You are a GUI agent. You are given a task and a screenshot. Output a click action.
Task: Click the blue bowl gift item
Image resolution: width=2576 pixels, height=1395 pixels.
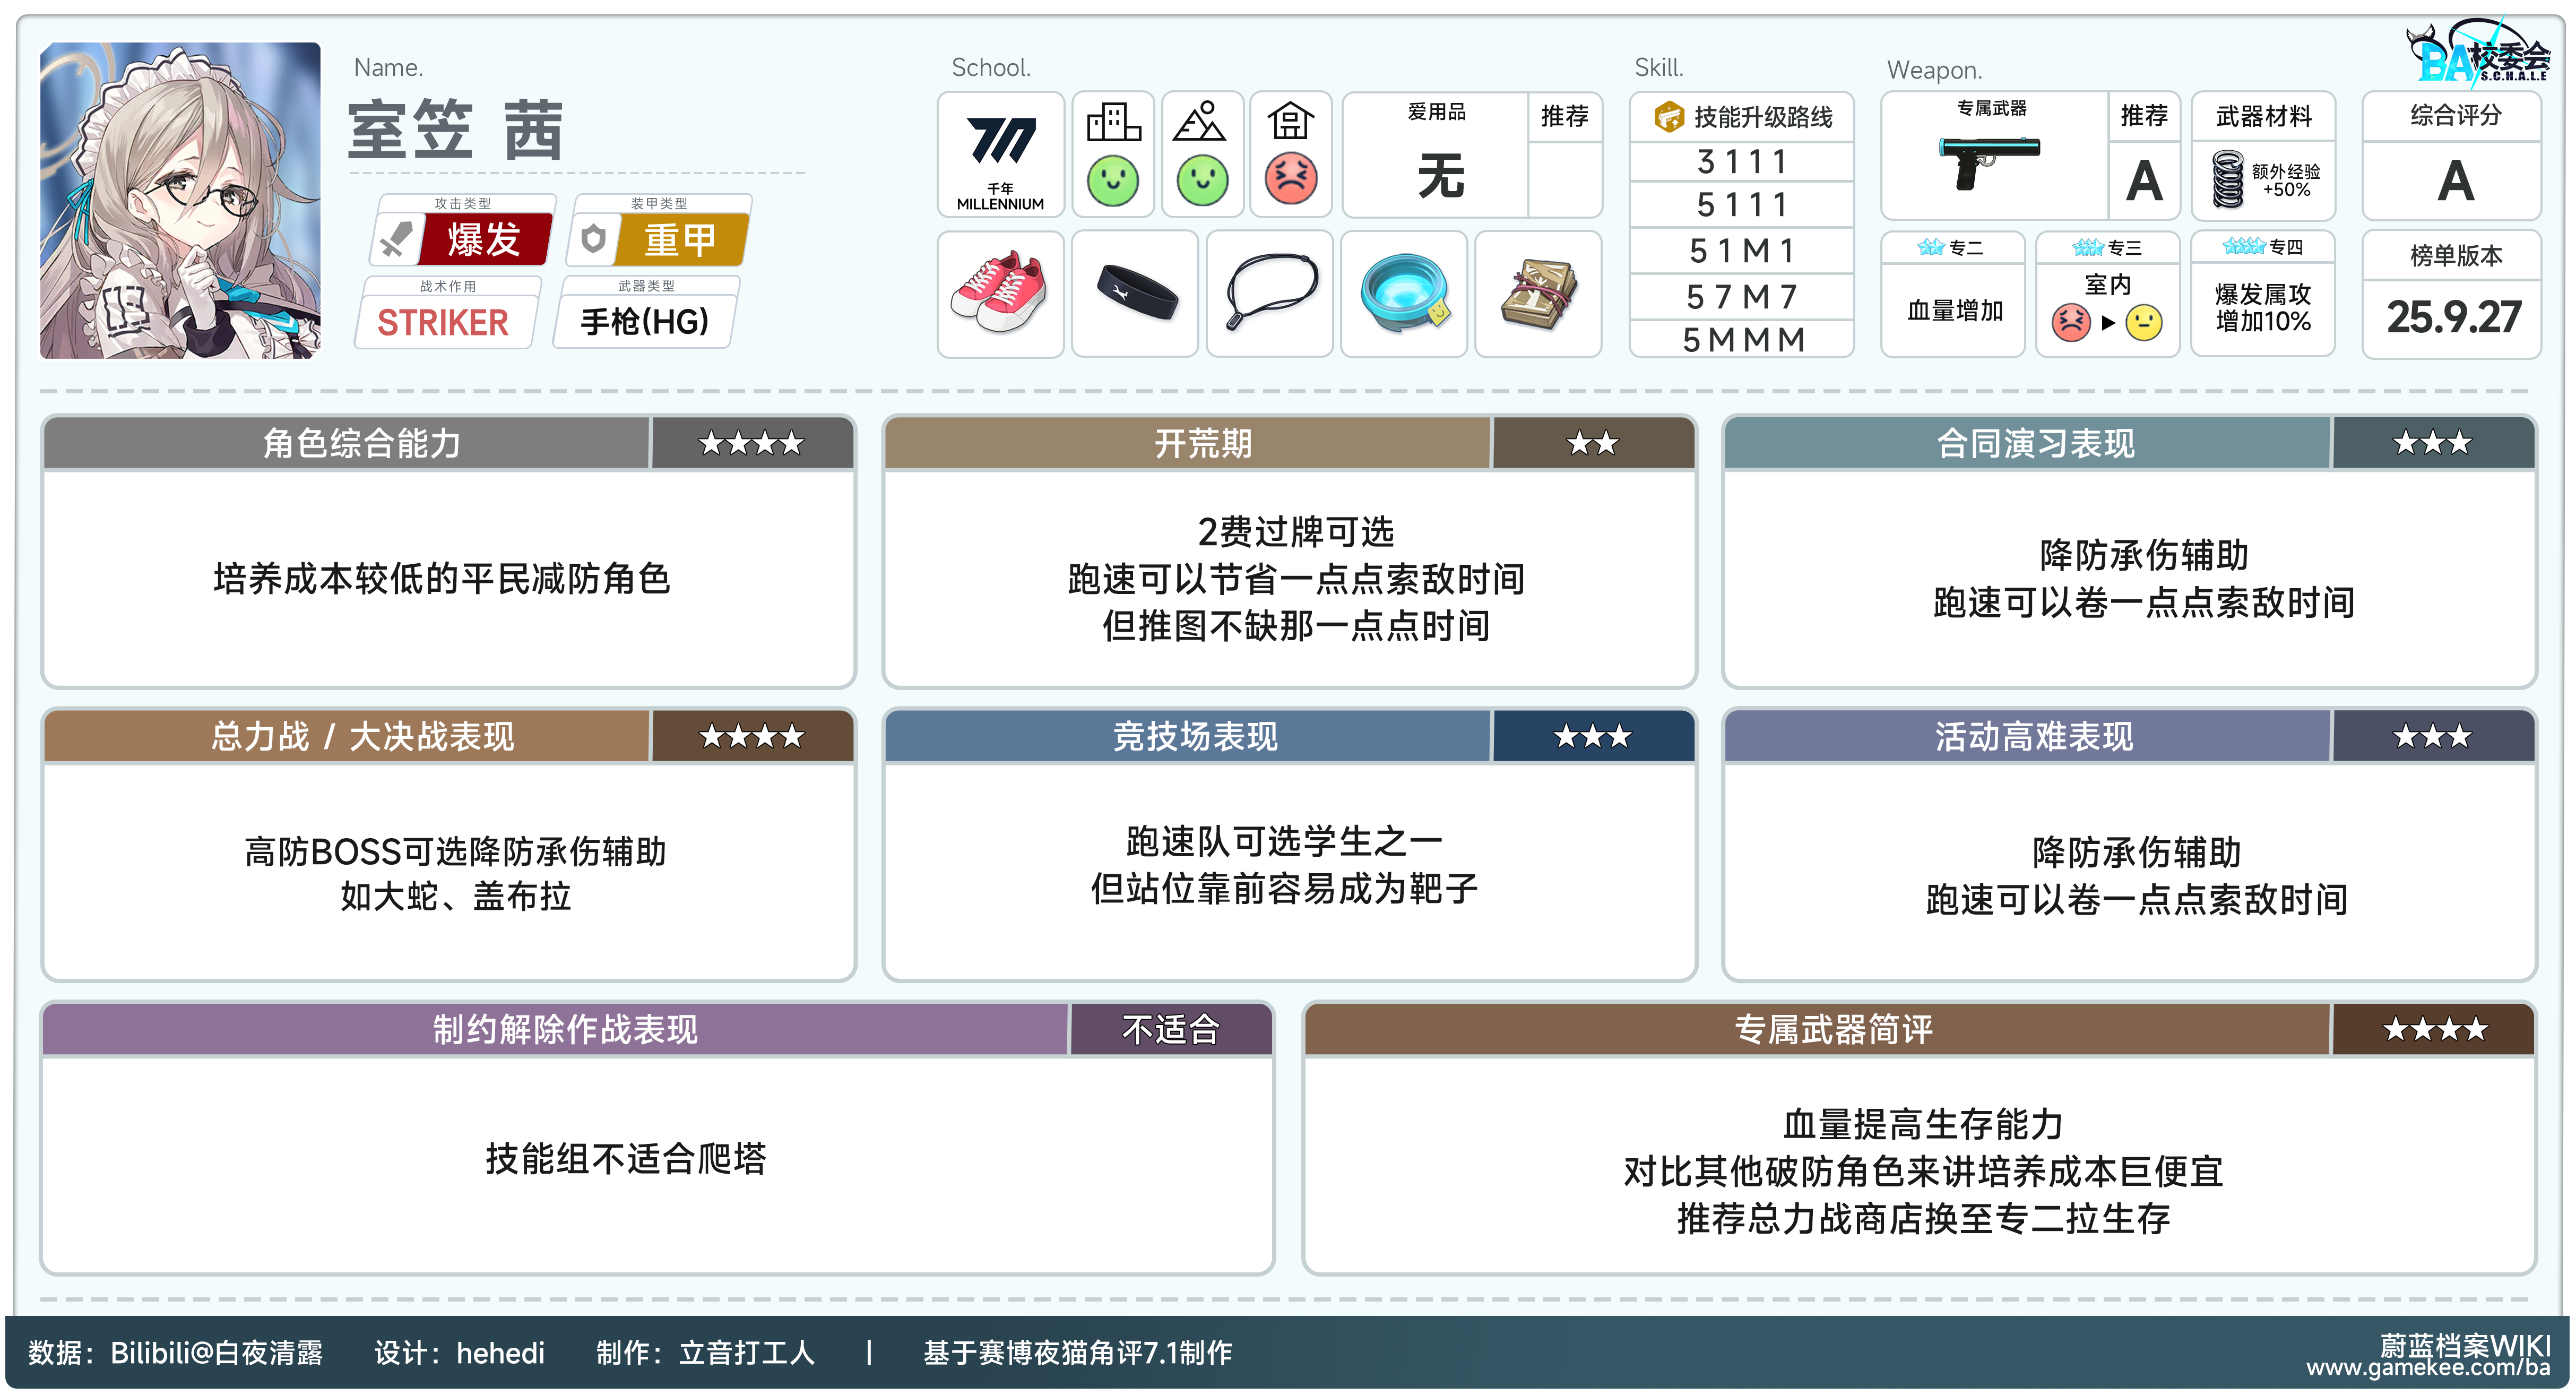click(1404, 293)
